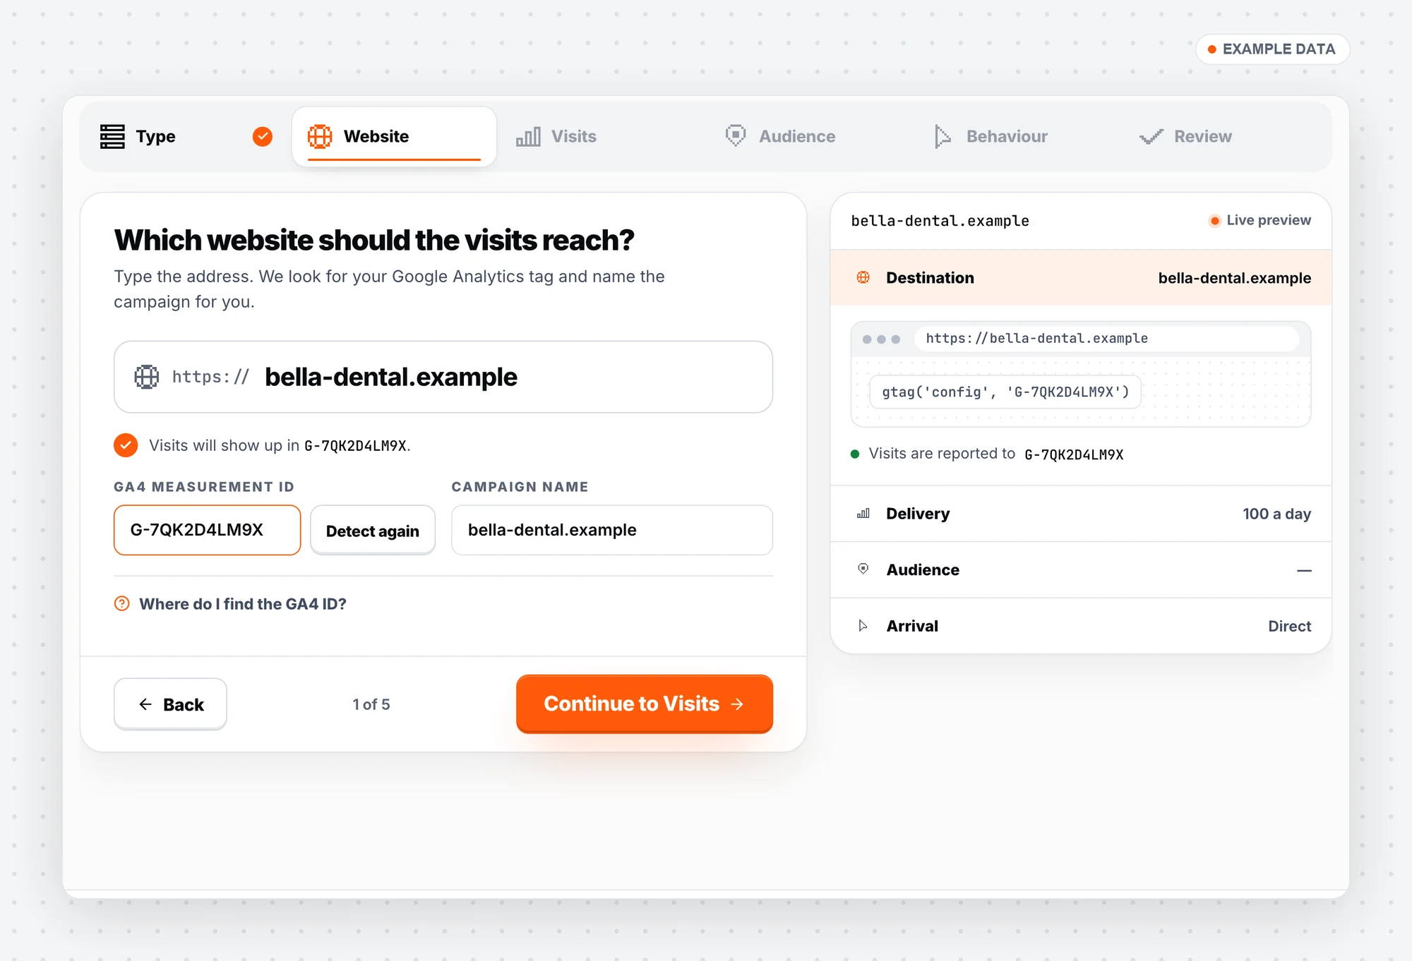Click the Live preview label

coord(1260,220)
